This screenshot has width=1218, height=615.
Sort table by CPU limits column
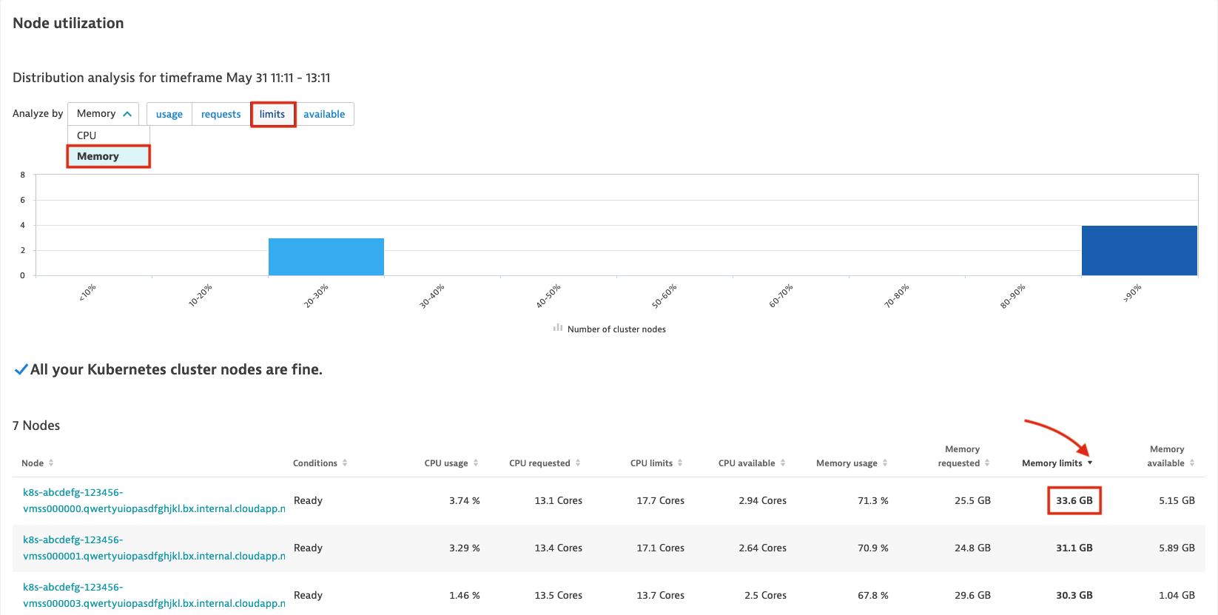point(656,463)
